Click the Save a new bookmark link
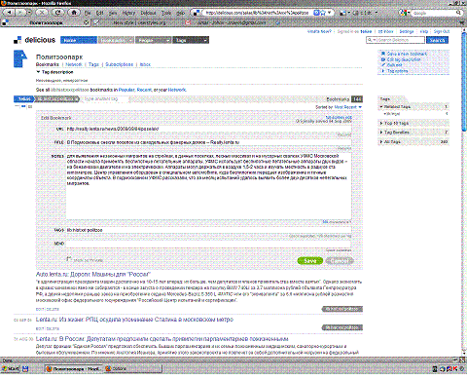 [x=407, y=54]
